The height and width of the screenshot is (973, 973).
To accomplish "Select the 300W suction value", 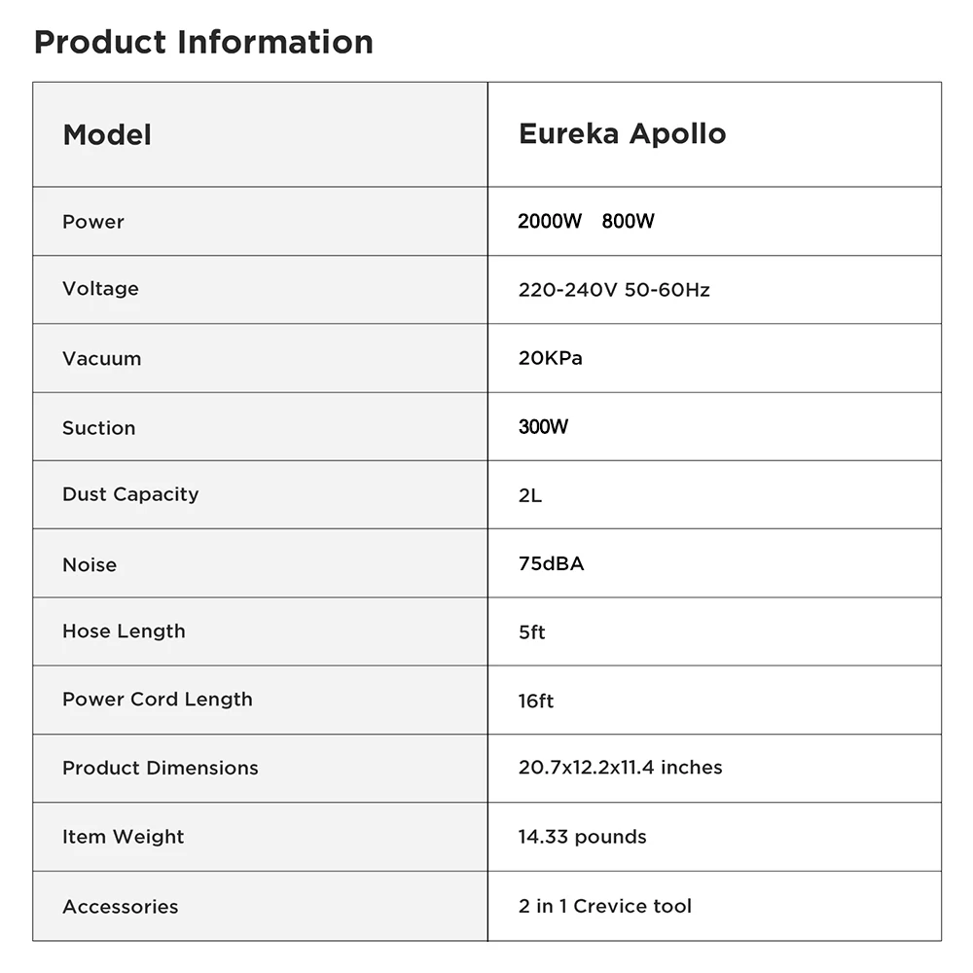I will point(543,427).
